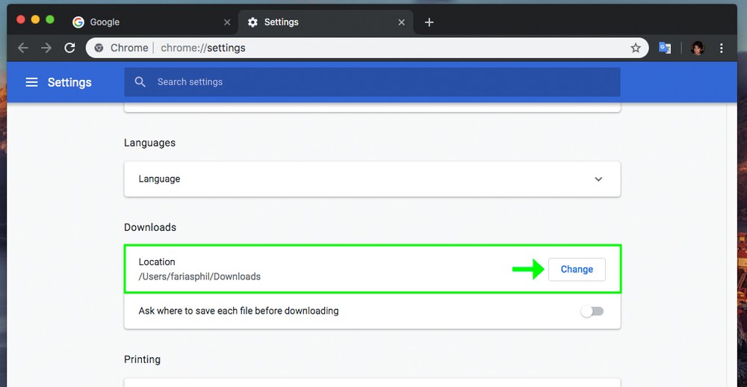Screen dimensions: 747x387
Task: Open a new tab with plus button
Action: (429, 22)
